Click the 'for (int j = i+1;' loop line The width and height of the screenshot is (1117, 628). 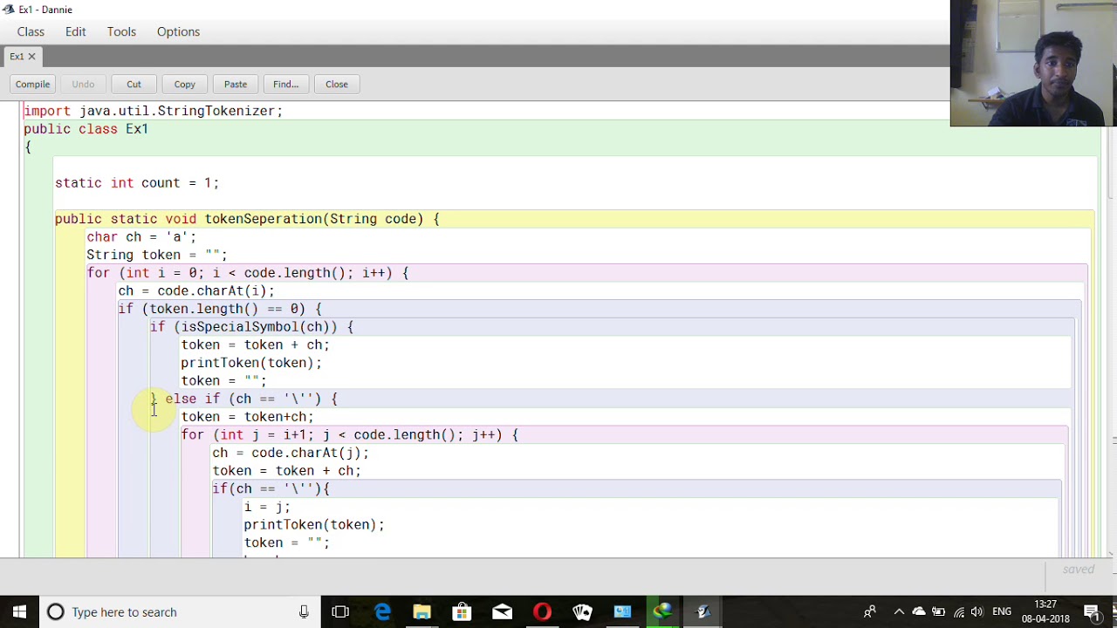pos(349,435)
